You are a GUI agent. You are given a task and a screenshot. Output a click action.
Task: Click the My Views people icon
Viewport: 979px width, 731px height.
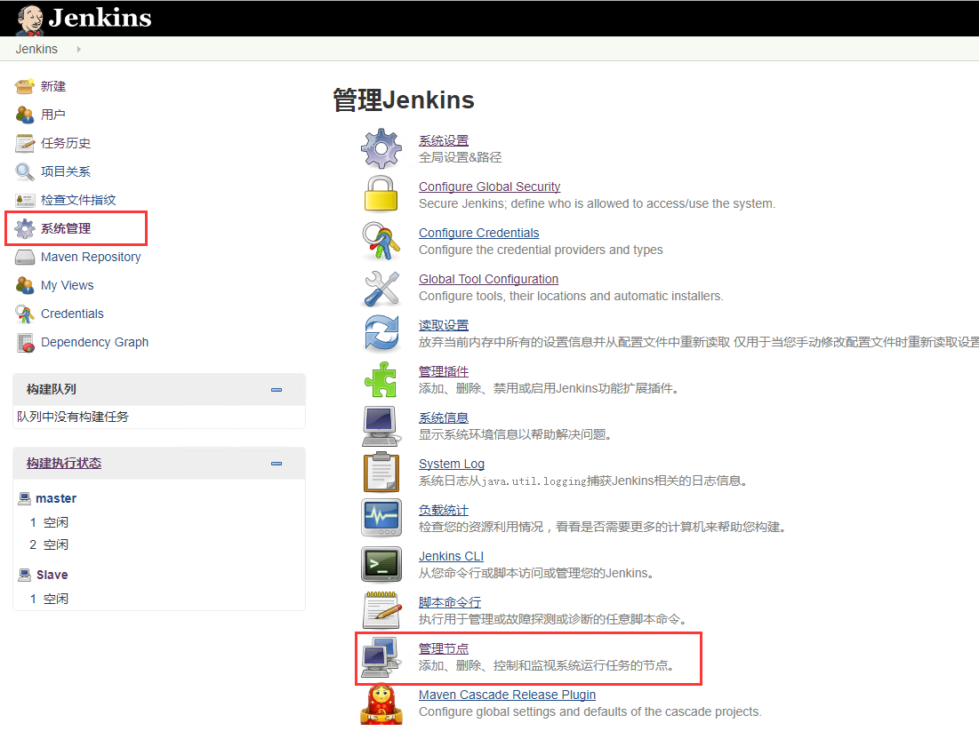point(25,286)
